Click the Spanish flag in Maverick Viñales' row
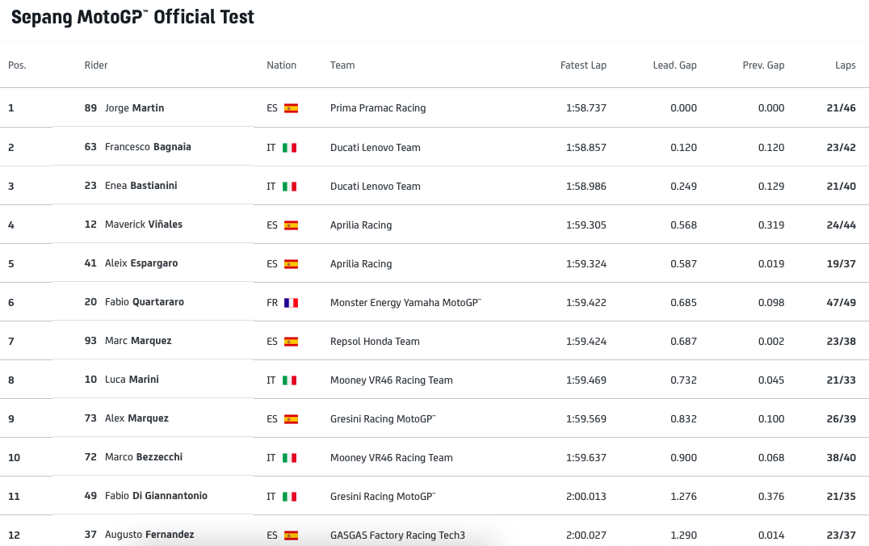The image size is (869, 546). (x=291, y=225)
